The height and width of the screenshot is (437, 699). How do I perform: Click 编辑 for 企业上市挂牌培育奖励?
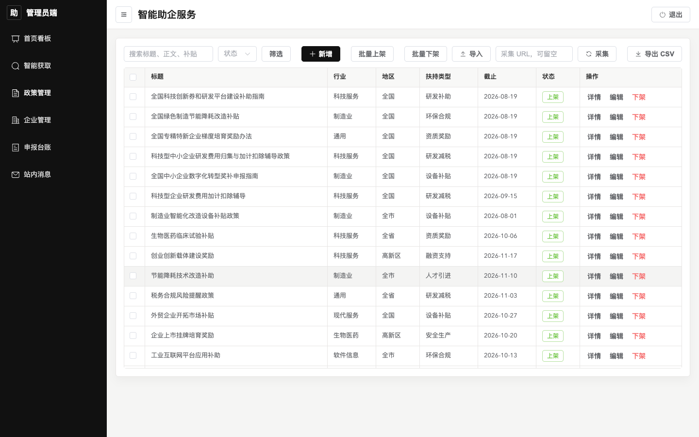[616, 336]
